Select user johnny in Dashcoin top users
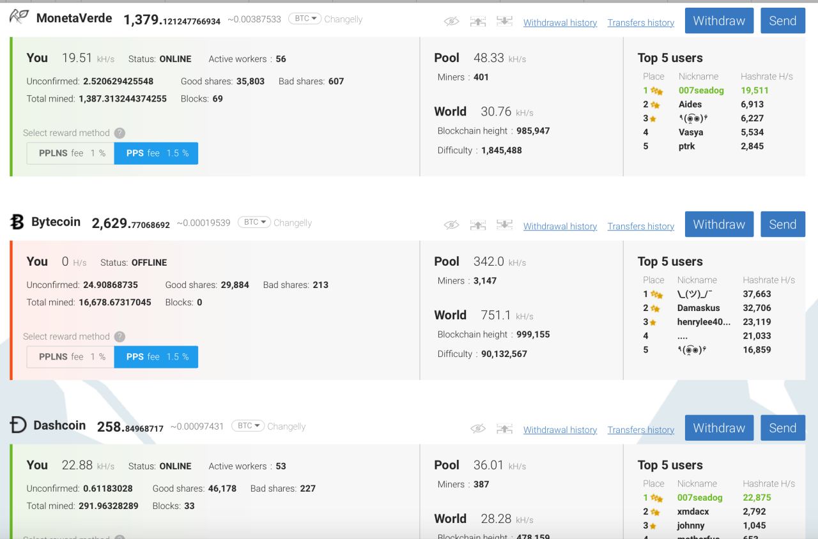The image size is (818, 539). click(x=691, y=526)
